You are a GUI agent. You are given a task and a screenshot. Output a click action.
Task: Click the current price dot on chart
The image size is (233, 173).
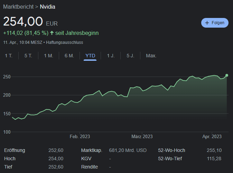click(227, 75)
